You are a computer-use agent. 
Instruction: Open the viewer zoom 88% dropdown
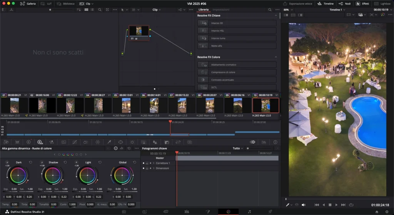[288, 10]
